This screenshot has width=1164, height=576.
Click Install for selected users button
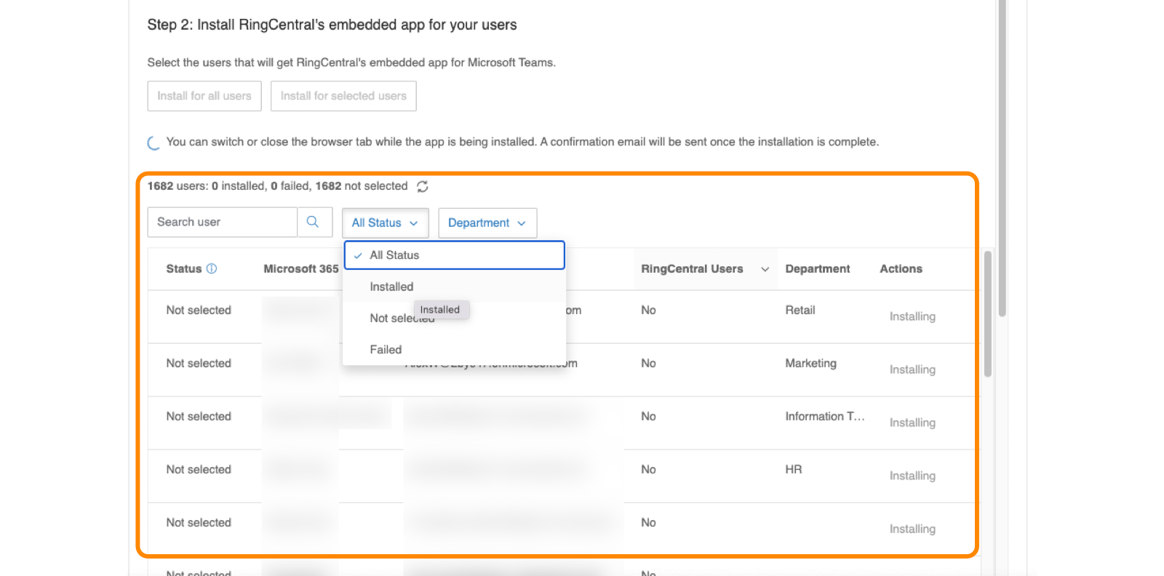pos(343,96)
